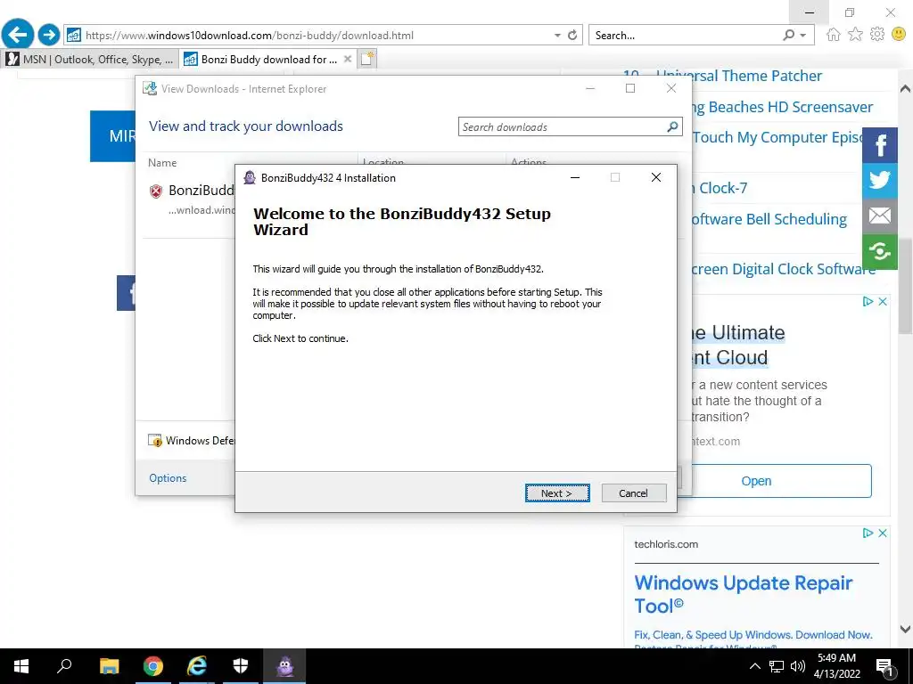Share the page via Twitter sidebar icon

(x=880, y=180)
